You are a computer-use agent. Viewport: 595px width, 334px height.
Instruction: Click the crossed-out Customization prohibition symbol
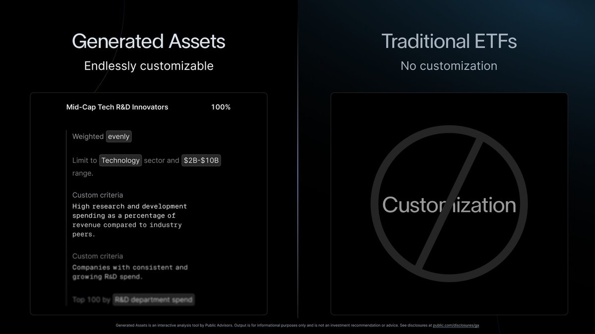click(x=449, y=204)
